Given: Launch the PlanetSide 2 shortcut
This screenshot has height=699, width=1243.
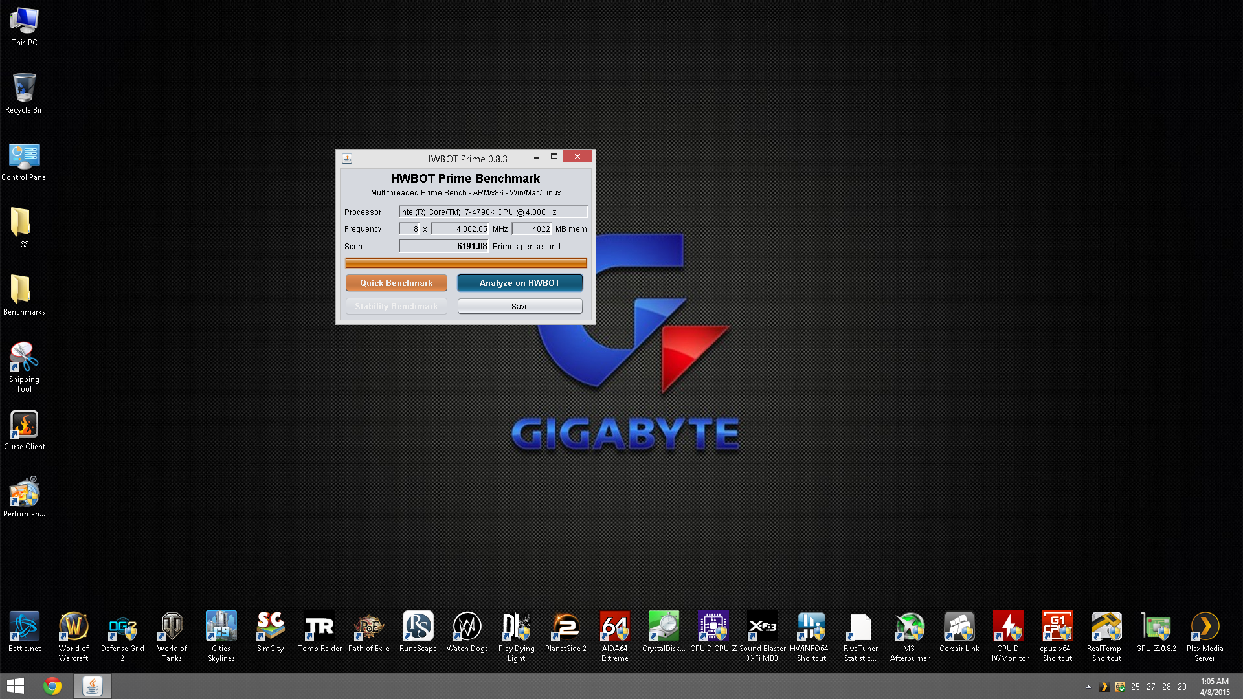Looking at the screenshot, I should (x=566, y=632).
